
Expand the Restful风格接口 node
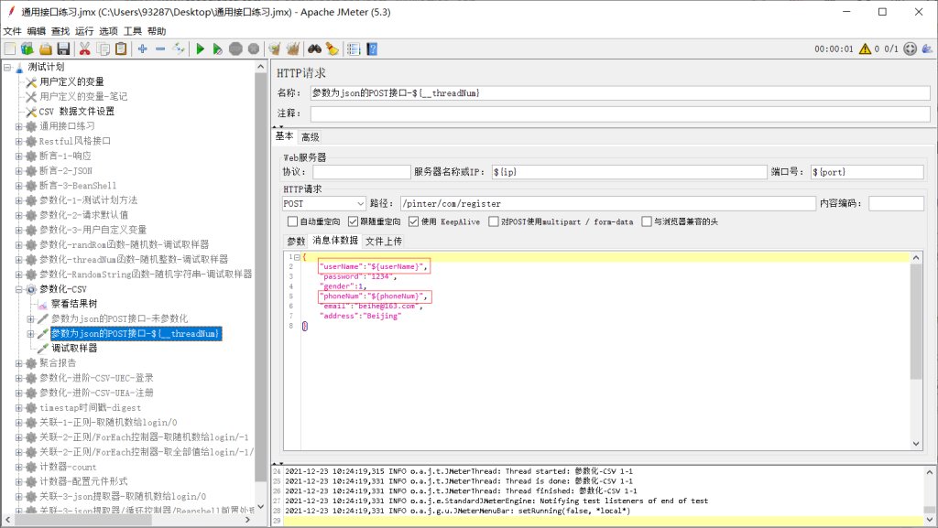[18, 141]
